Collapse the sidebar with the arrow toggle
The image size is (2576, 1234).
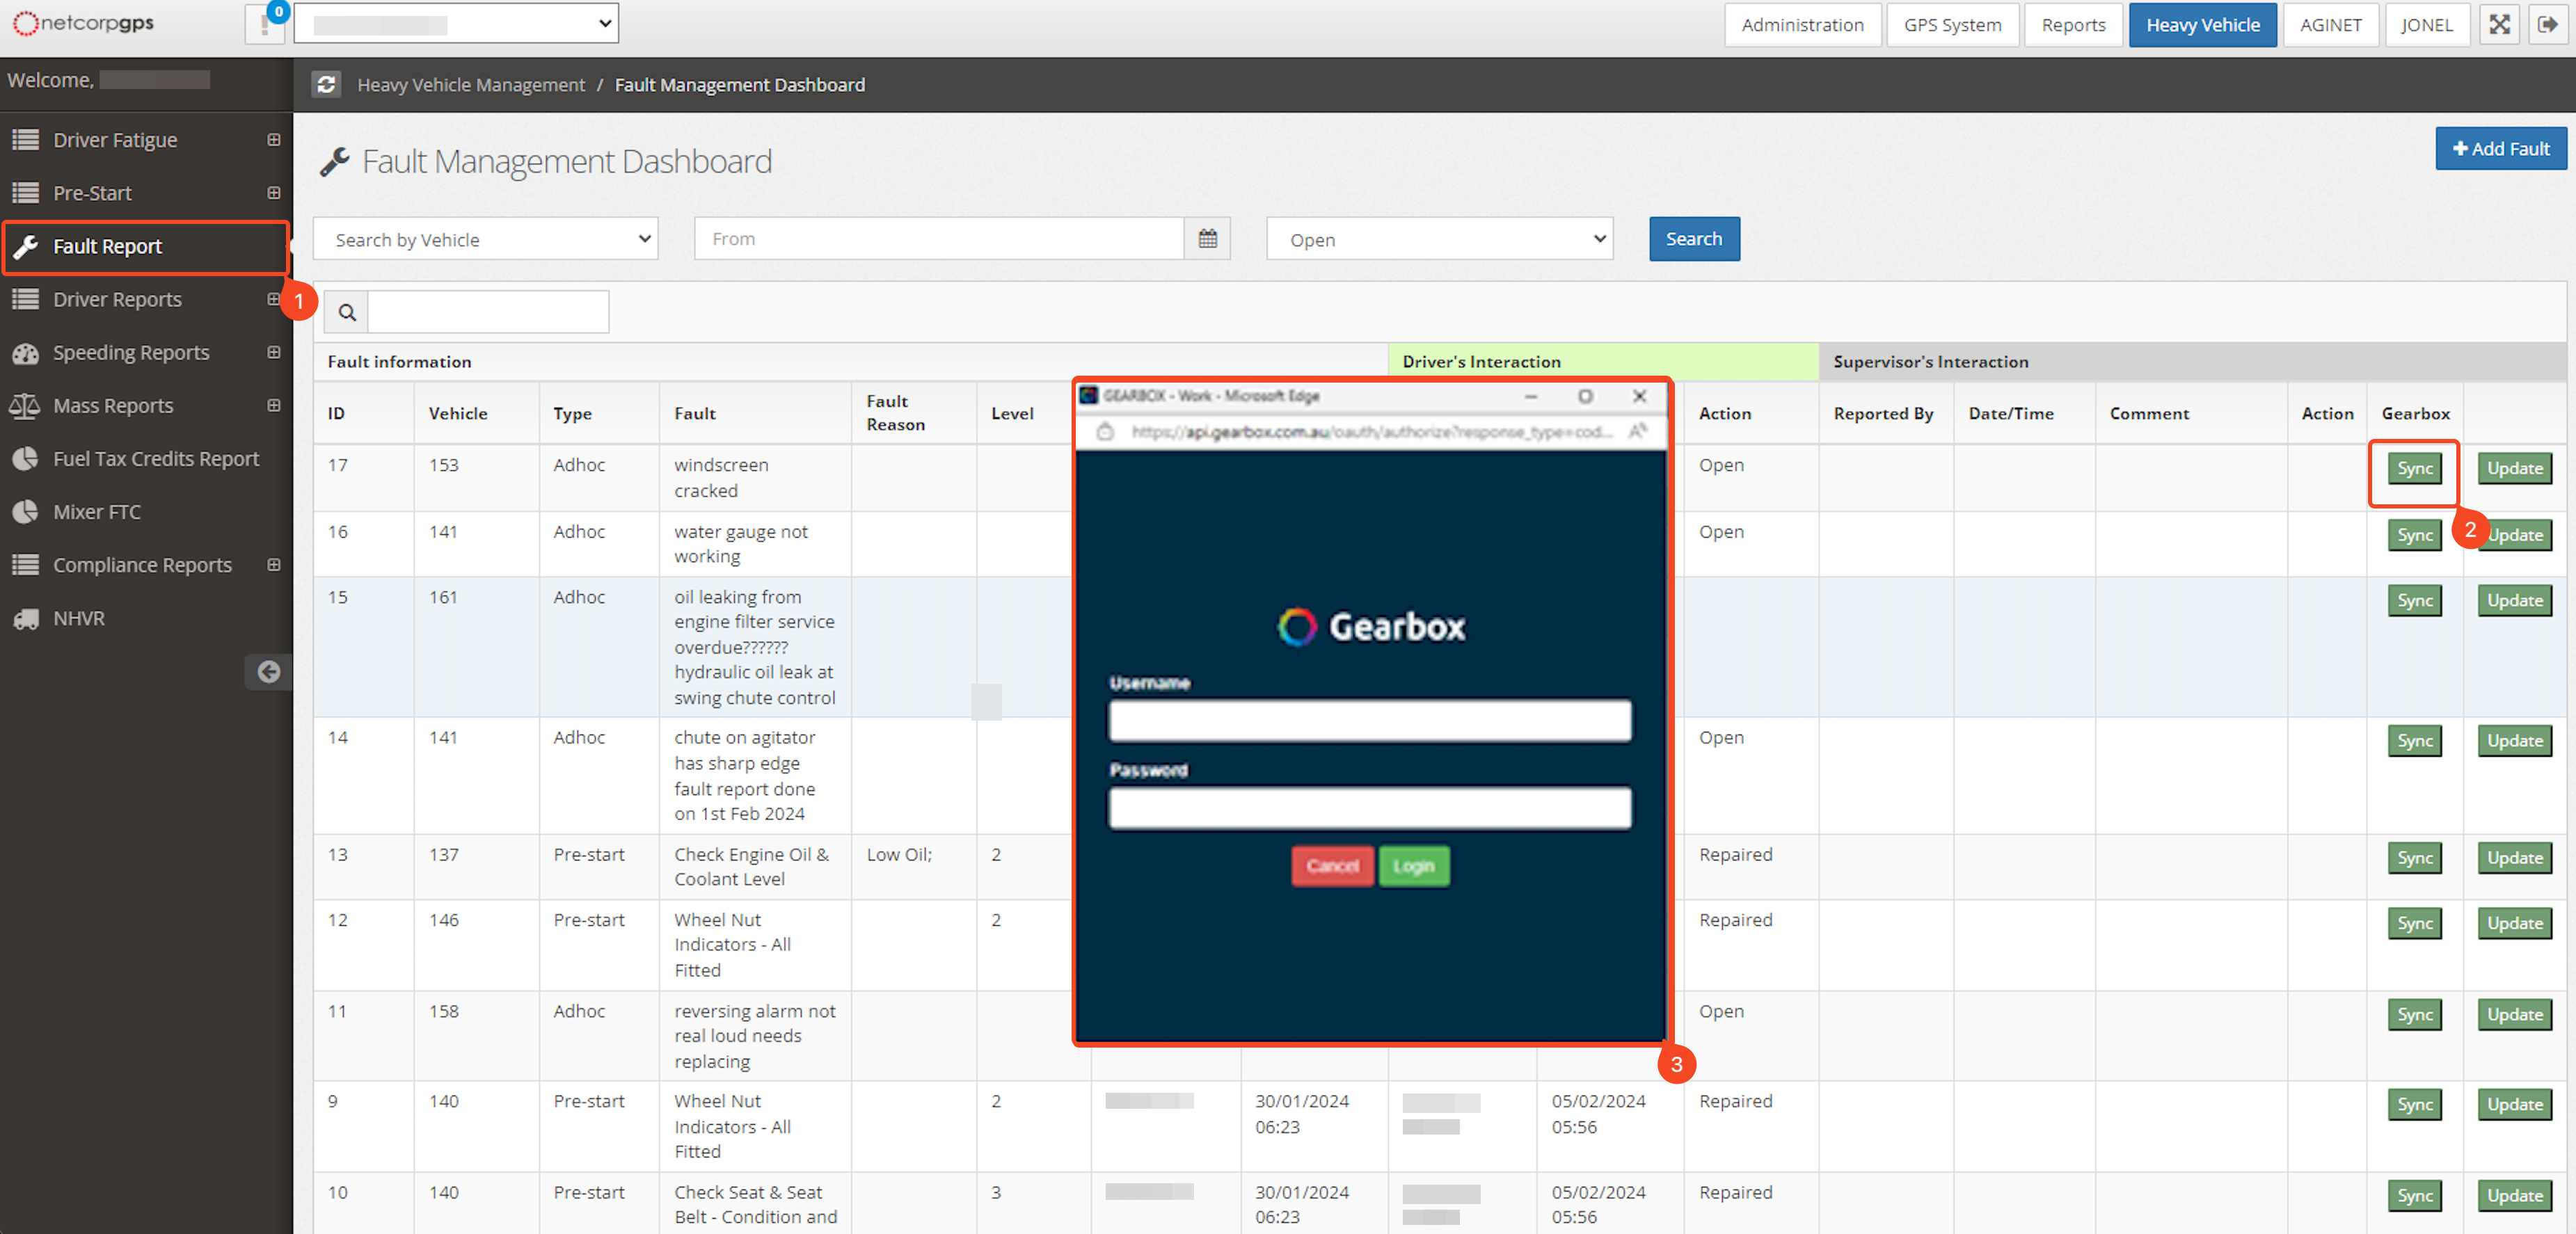(x=268, y=672)
